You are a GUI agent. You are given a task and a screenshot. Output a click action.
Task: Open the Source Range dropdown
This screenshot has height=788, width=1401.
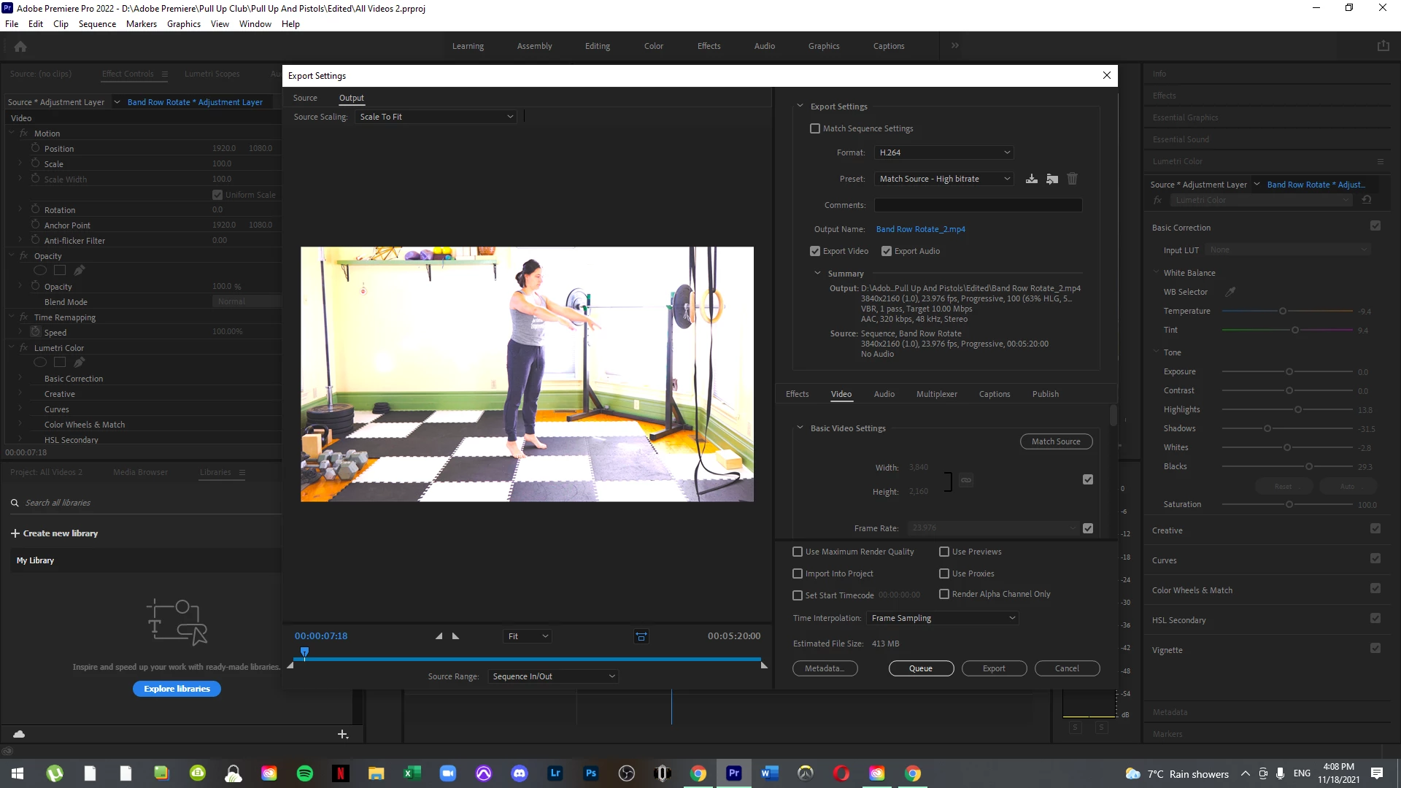(553, 676)
